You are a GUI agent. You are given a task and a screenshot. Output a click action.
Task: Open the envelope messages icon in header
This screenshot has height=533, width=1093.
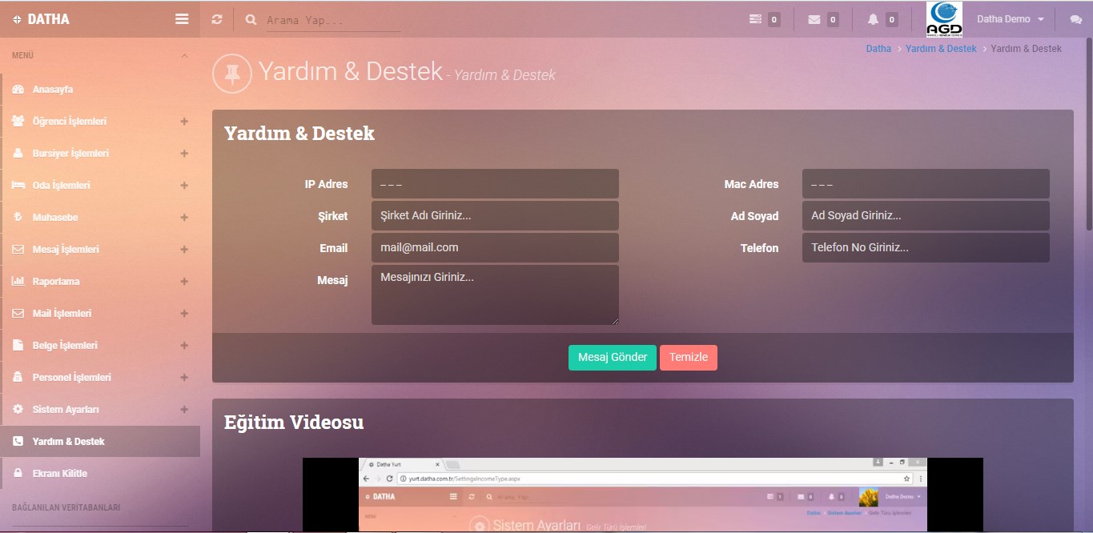tap(814, 19)
